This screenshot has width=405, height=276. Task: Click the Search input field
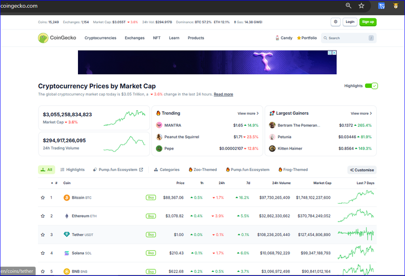click(x=349, y=38)
